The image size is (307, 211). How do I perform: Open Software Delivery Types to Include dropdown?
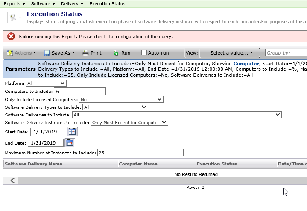point(115,107)
